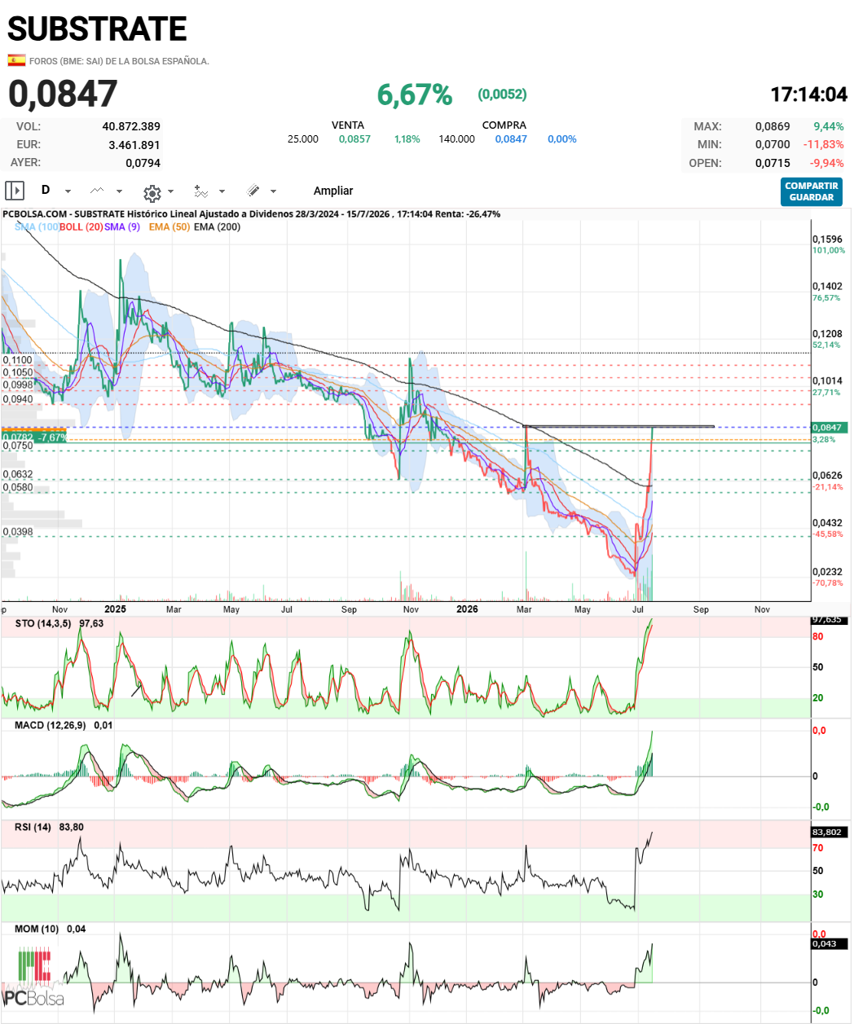Expand the timeframe dropdown arrow
The width and height of the screenshot is (854, 1024).
click(68, 191)
